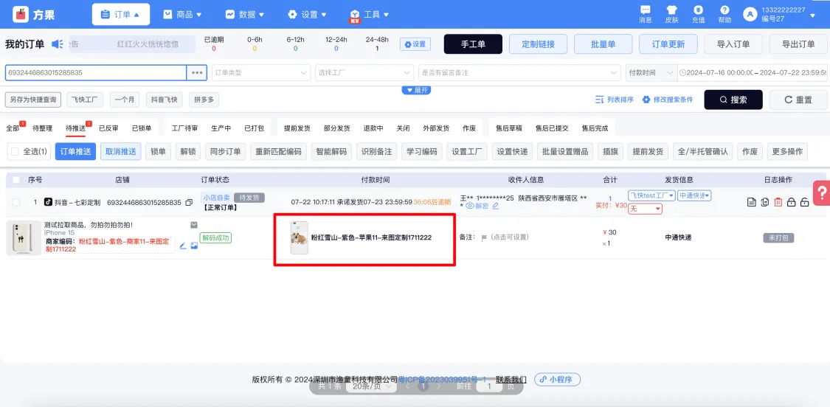Click the Douyin shop icon in row 1

pyautogui.click(x=48, y=201)
